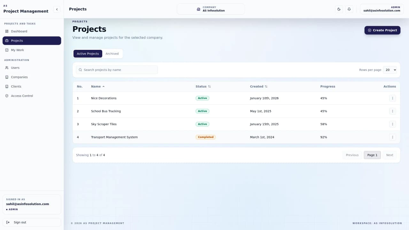Click the March 1st, 2024 date

click(262, 137)
